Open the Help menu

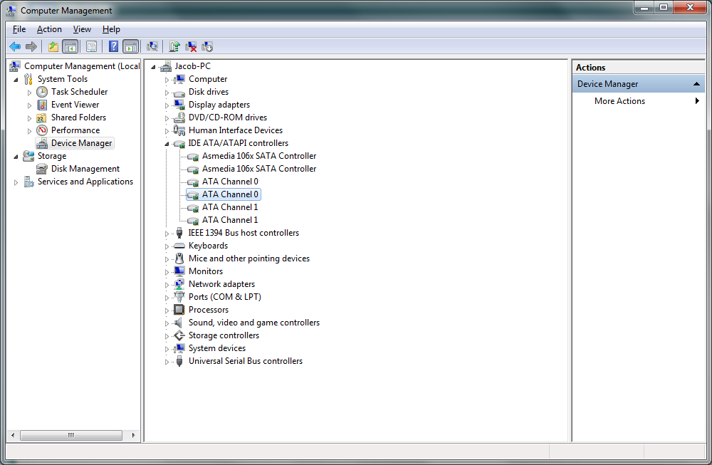111,29
